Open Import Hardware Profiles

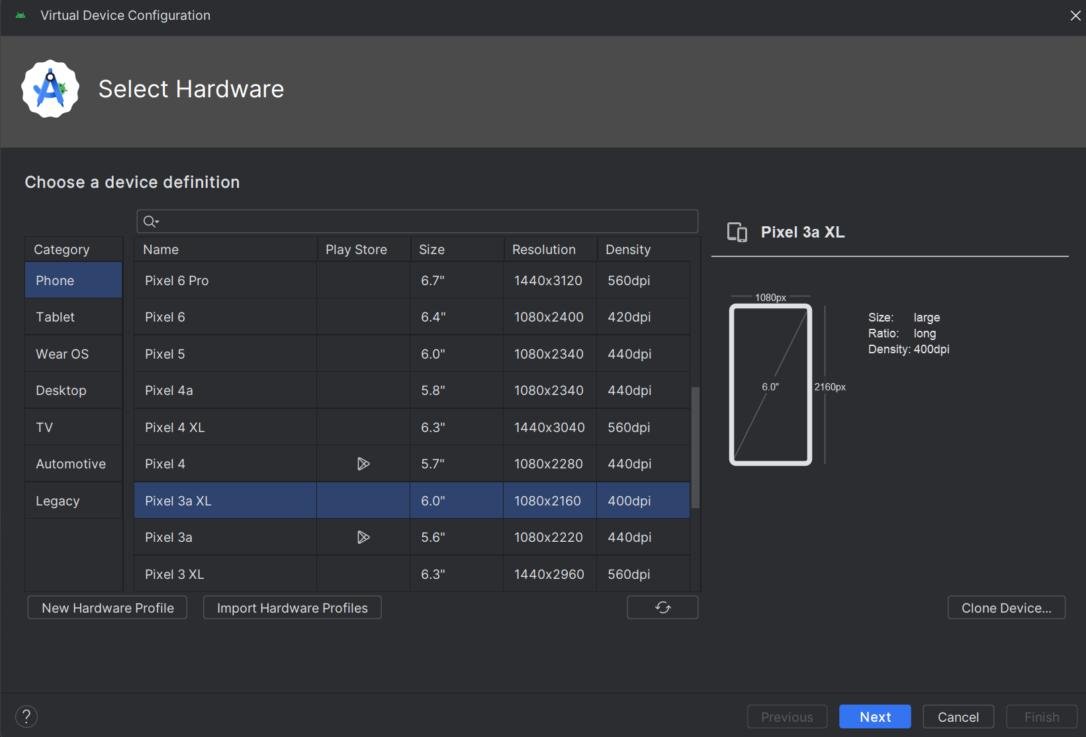(292, 608)
